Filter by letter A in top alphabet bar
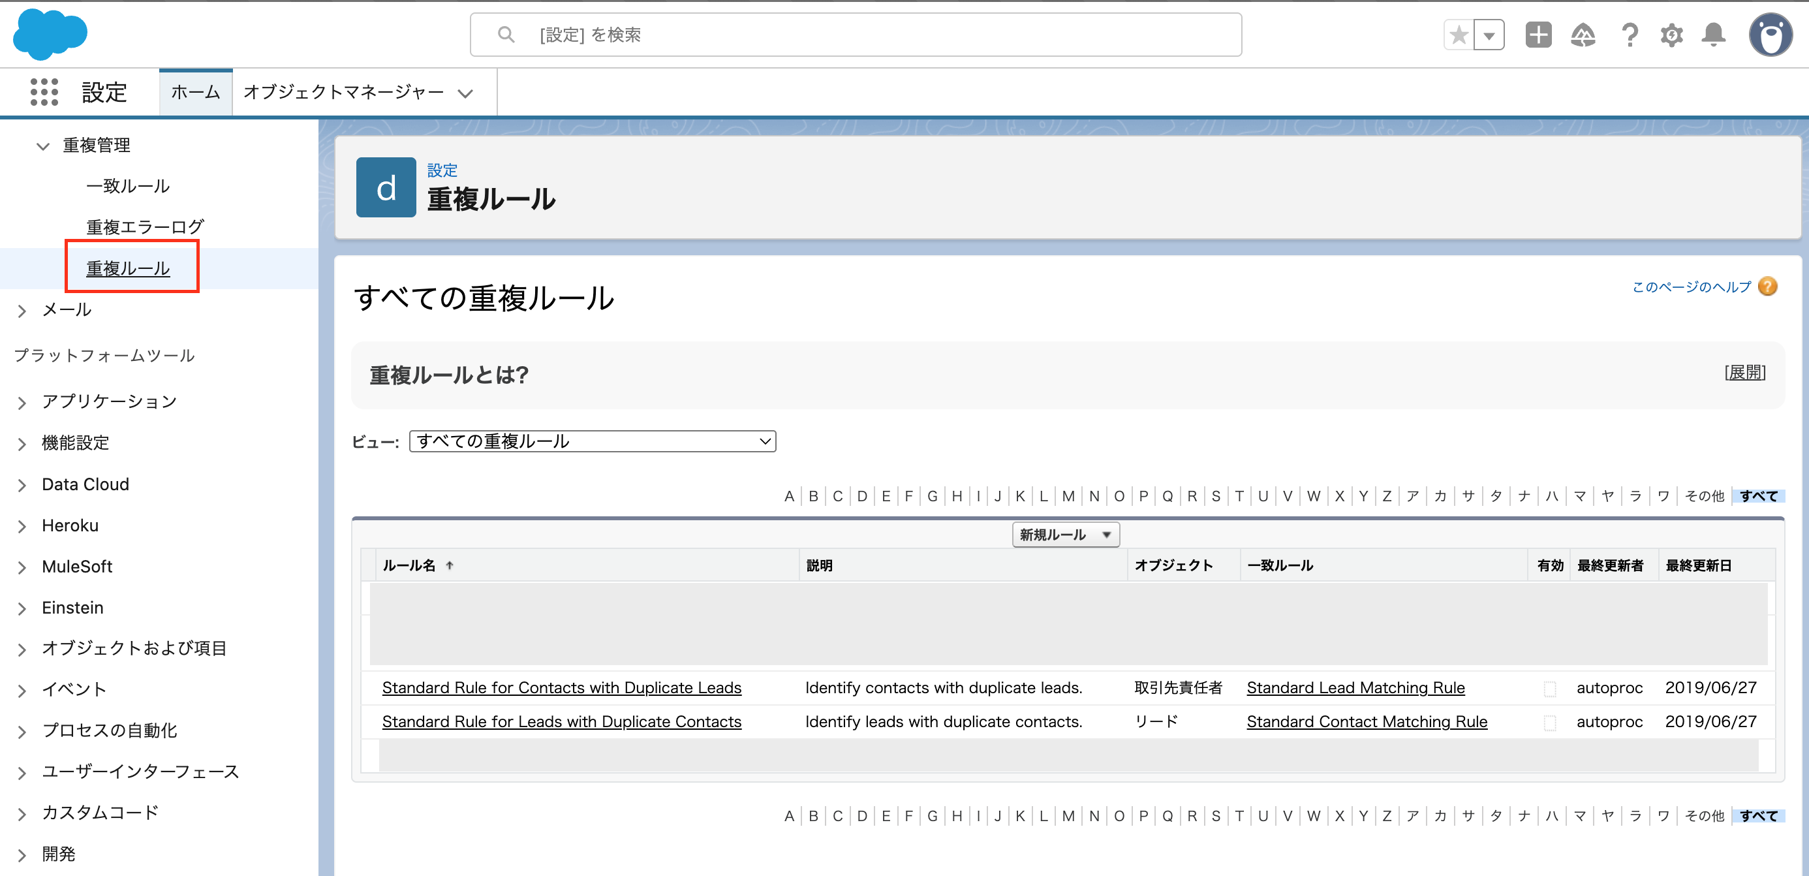This screenshot has width=1809, height=876. (788, 496)
